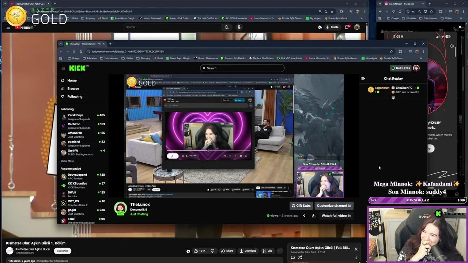Image resolution: width=468 pixels, height=263 pixels.
Task: Show more bookmarks in Kick bookmarks bar
Action: (421, 58)
